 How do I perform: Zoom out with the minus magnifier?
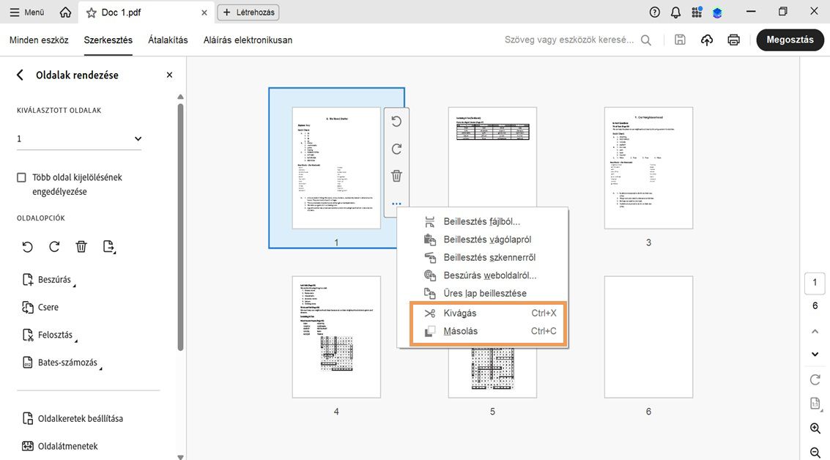click(x=815, y=452)
